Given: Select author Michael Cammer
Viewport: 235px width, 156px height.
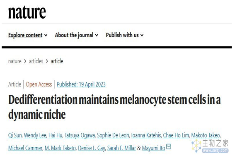Looking at the screenshot, I should [25, 148].
